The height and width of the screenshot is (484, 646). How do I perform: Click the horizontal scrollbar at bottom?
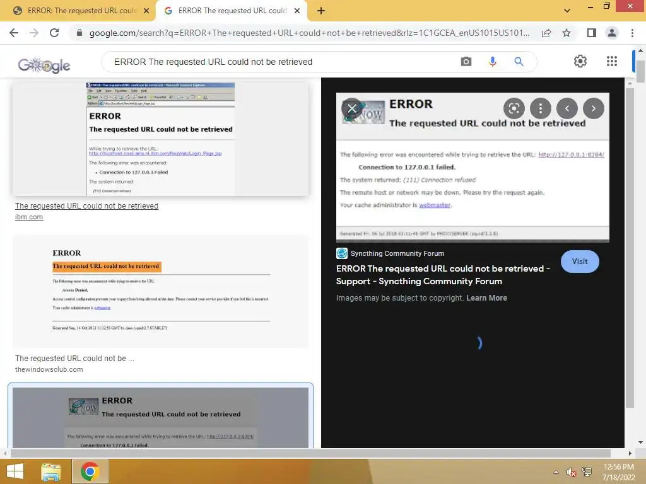pos(310,453)
